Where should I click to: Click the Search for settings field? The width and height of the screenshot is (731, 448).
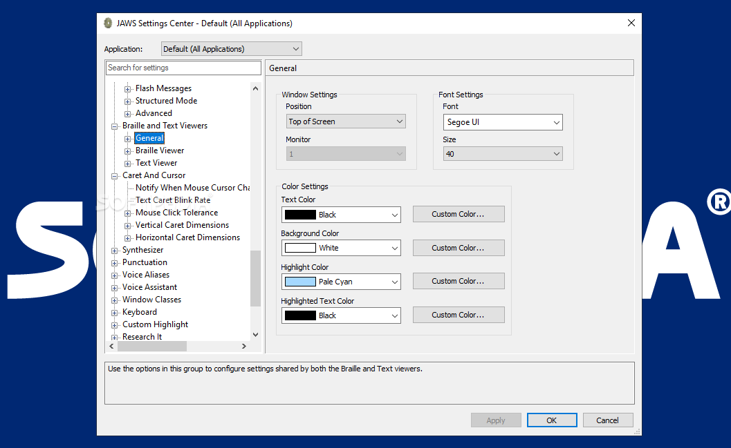click(x=183, y=68)
